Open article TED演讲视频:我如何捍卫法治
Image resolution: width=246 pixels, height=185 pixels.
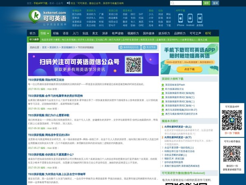click(x=46, y=79)
